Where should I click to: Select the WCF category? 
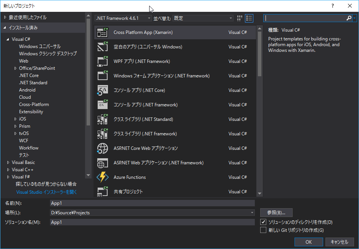pyautogui.click(x=24, y=141)
